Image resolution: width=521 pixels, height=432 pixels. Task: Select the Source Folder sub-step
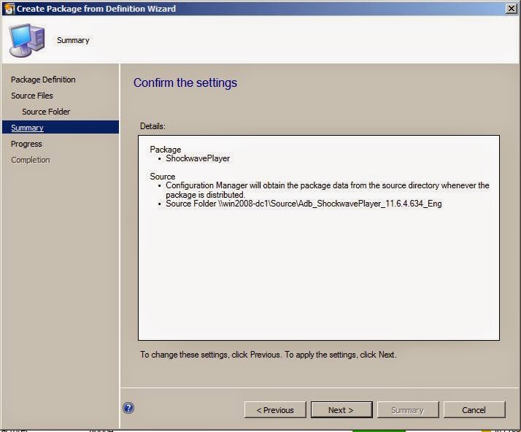[x=46, y=112]
